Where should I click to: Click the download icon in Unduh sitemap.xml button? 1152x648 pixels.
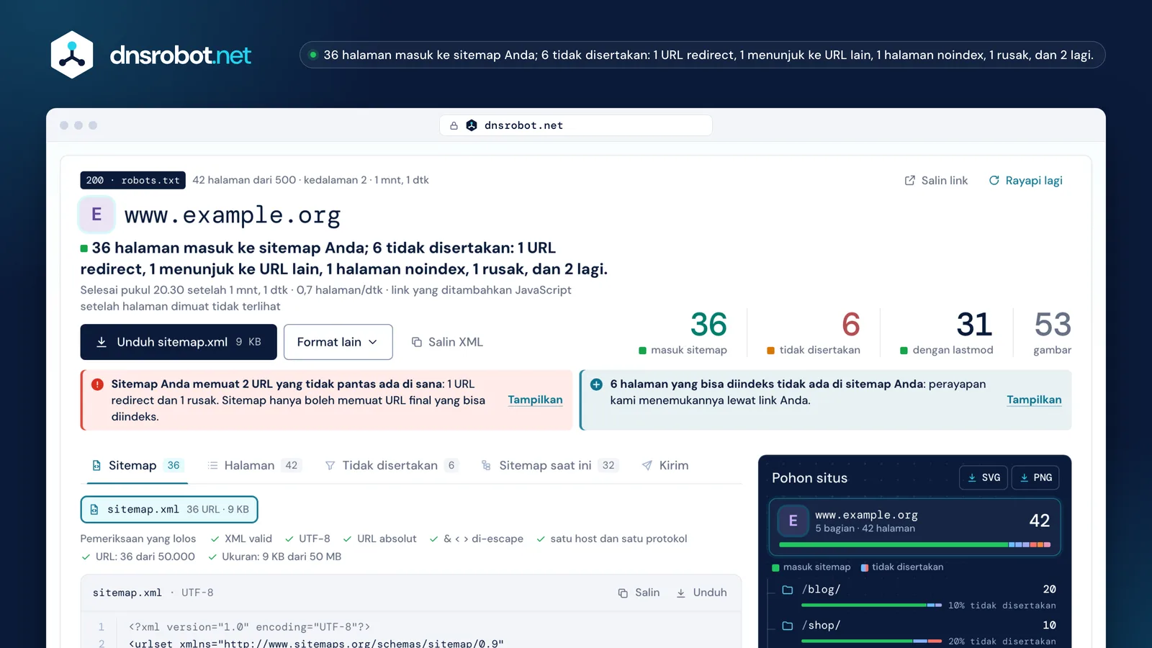click(x=102, y=342)
